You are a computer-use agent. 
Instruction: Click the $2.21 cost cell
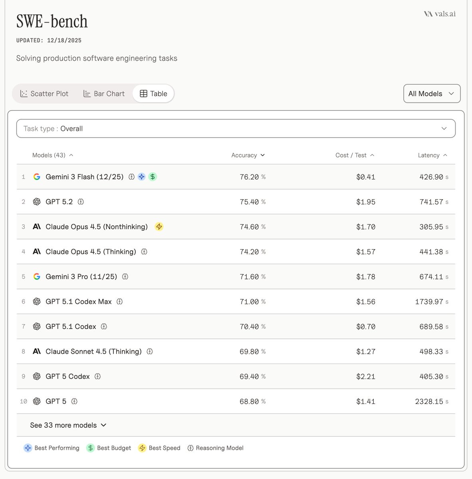(x=366, y=376)
